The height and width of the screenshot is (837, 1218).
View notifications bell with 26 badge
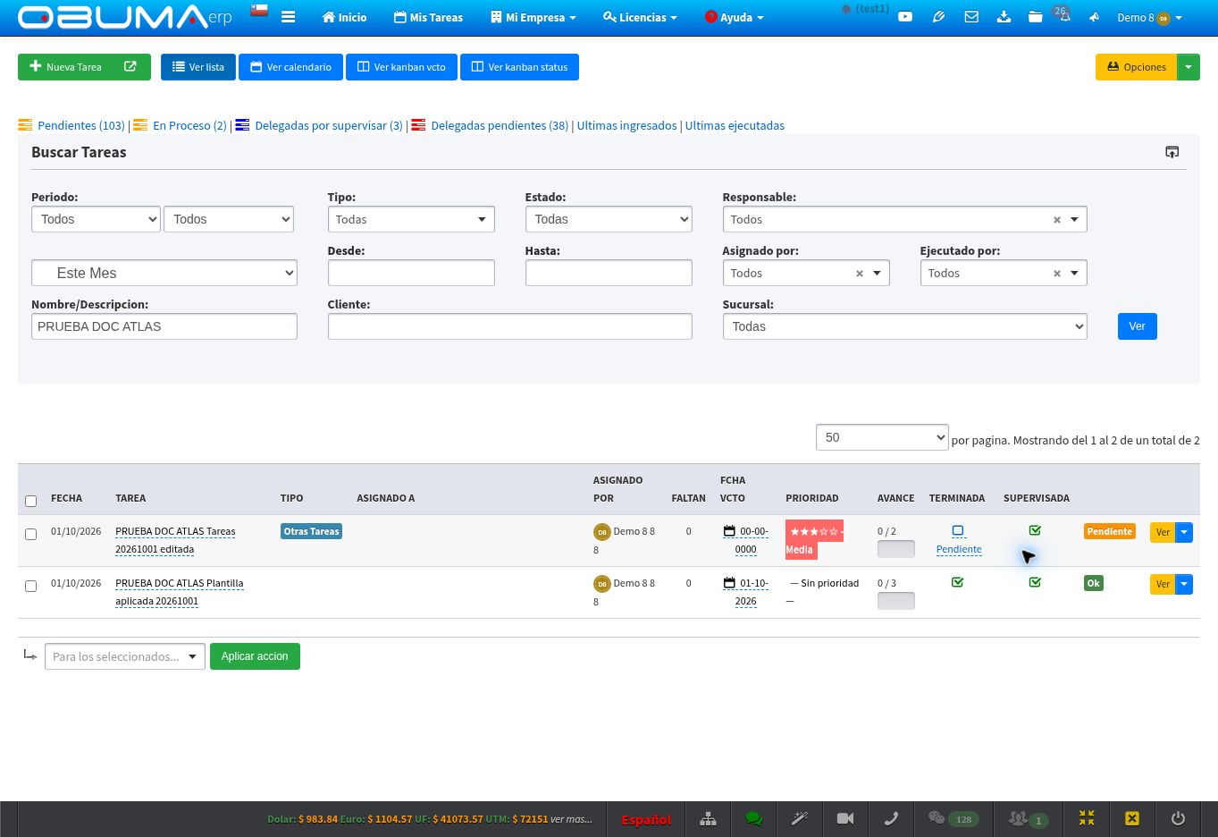coord(1063,16)
